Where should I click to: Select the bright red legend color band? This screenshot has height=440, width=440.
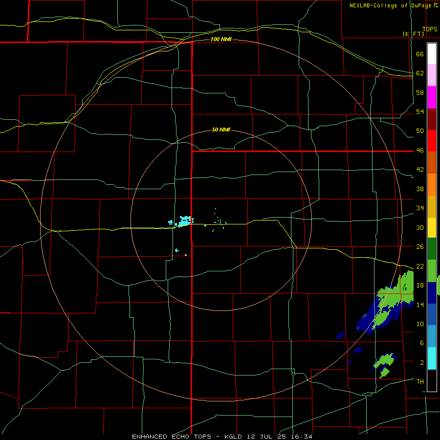432,141
